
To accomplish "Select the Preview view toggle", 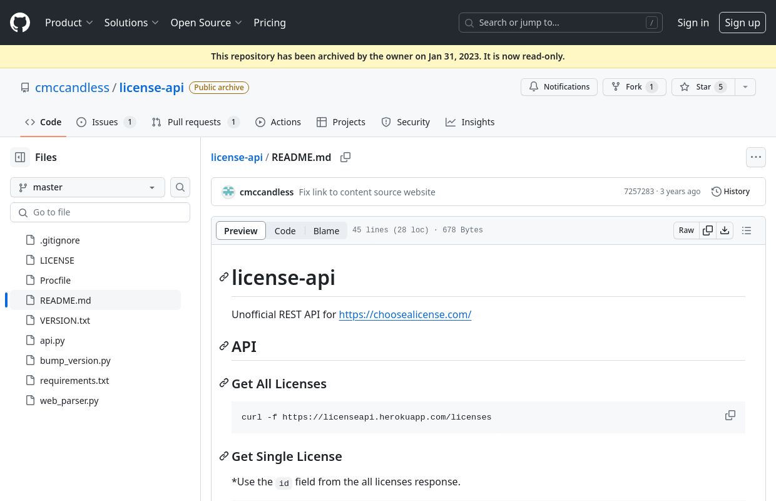I will click(241, 230).
